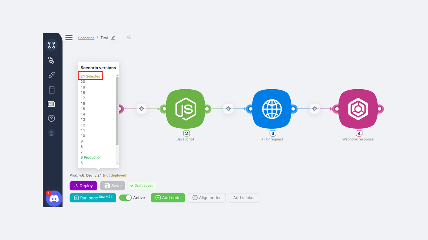Screen dimensions: 428x240
Task: Go to Scenarios breadcrumb link
Action: click(86, 38)
